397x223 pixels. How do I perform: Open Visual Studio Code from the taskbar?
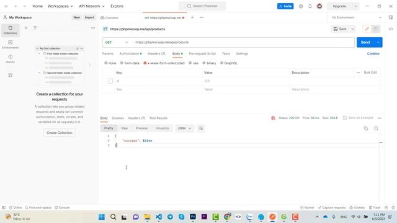coord(159,217)
